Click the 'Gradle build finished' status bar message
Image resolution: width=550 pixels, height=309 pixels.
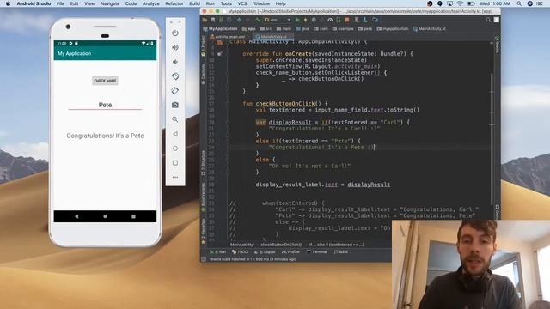tap(253, 259)
